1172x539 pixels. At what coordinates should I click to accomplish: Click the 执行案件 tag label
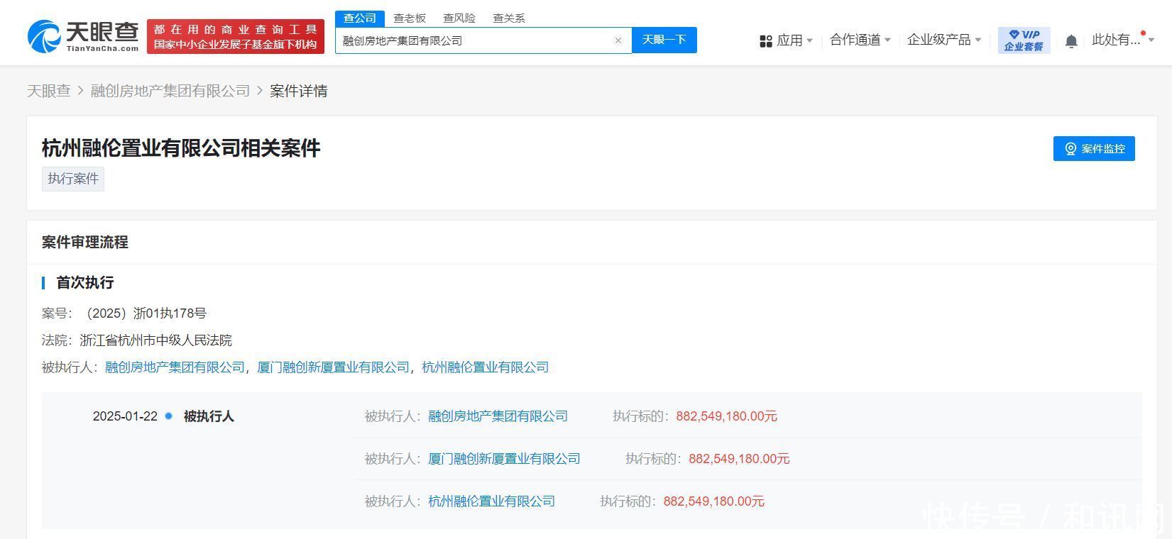point(73,179)
